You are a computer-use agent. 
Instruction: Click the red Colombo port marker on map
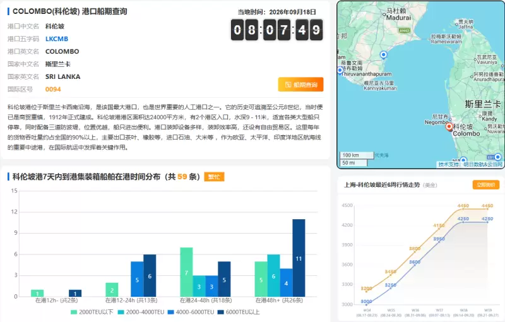449,126
